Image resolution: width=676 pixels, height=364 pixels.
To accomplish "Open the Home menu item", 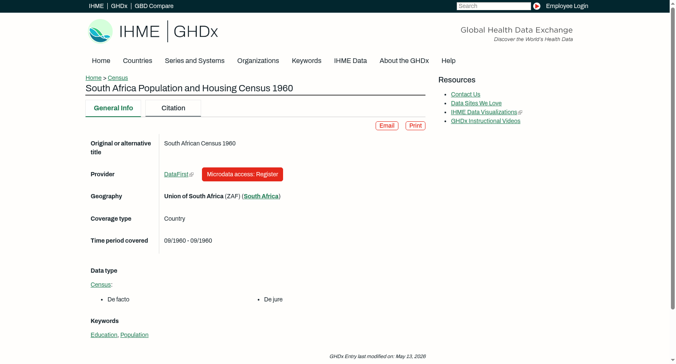I will point(101,61).
